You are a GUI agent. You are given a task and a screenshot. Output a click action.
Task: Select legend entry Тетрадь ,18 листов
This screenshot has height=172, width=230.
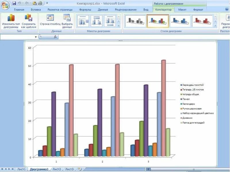tap(193, 89)
